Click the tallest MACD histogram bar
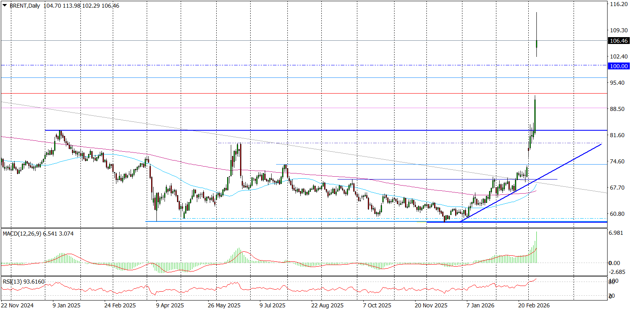The height and width of the screenshot is (311, 633). 536,247
